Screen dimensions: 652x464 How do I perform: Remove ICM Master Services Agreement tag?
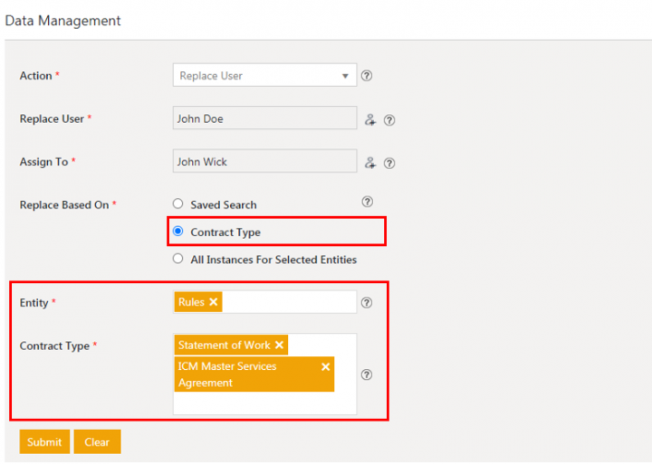tap(325, 366)
